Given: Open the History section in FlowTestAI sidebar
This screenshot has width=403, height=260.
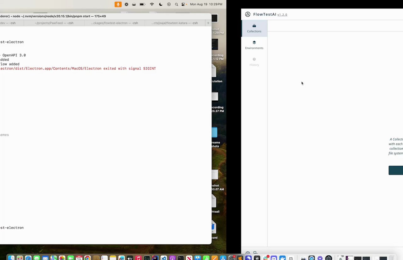Looking at the screenshot, I should [x=254, y=62].
